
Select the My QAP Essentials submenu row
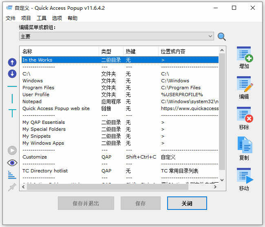pos(44,122)
